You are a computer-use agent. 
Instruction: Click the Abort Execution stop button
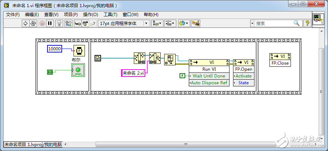tap(42, 23)
